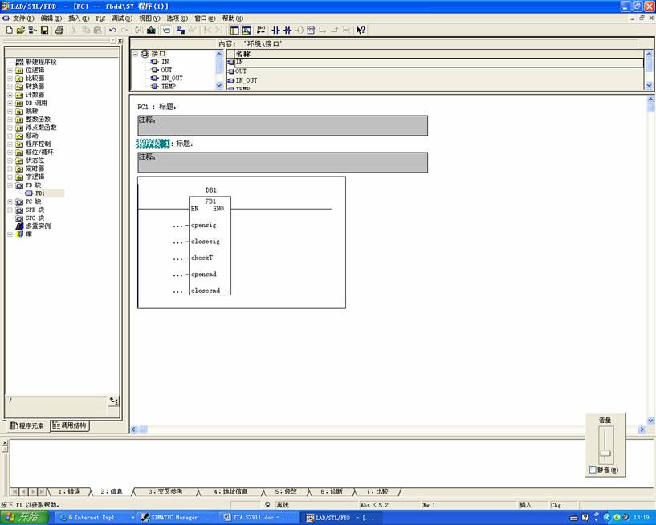Click the closecmd parameter on FB1 block

[206, 291]
